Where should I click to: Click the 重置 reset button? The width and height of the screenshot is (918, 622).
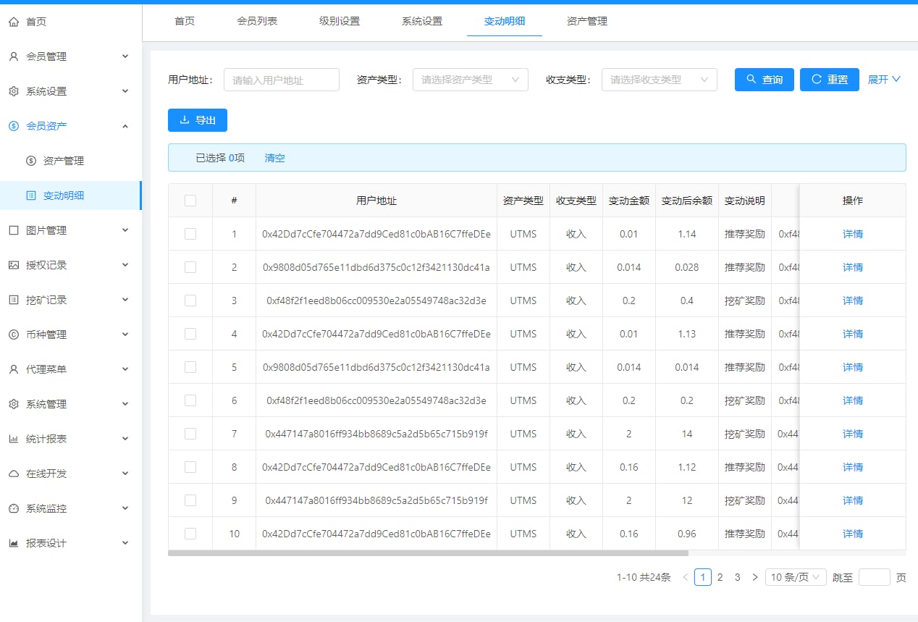click(830, 80)
